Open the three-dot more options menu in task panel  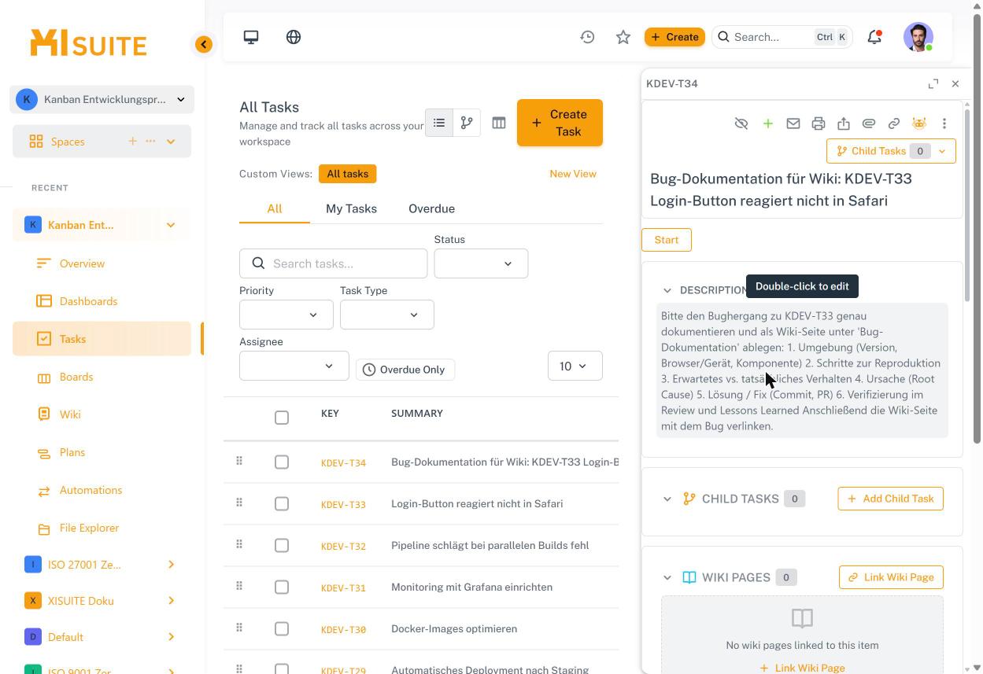[944, 123]
